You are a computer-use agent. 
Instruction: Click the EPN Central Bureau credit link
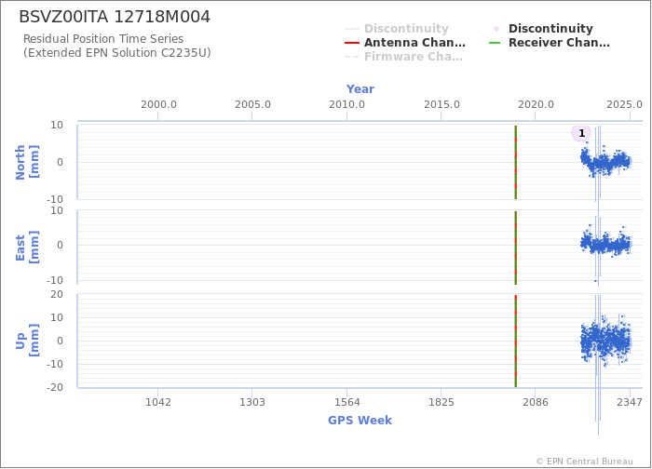coord(585,462)
